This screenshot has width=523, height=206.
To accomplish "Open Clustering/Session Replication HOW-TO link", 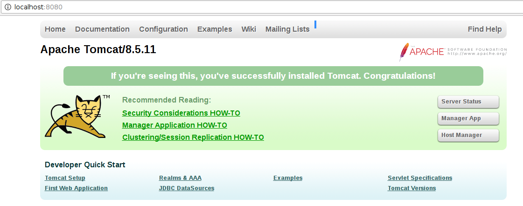I will point(193,137).
